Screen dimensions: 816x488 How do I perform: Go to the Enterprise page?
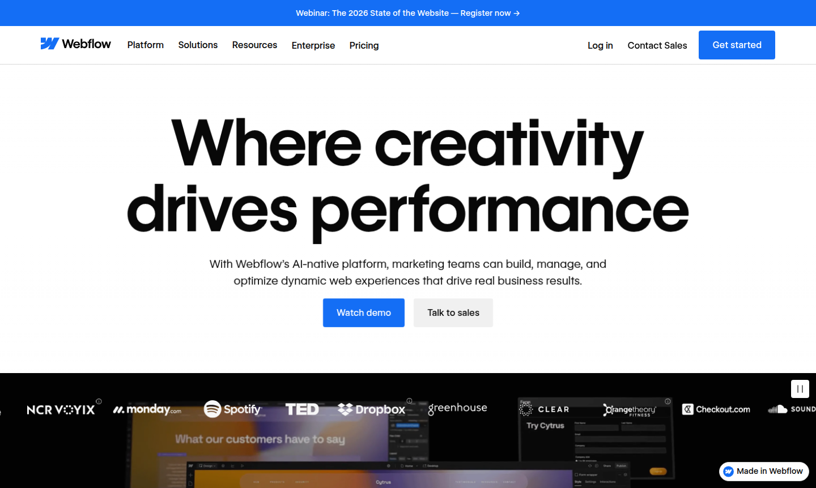click(x=313, y=45)
